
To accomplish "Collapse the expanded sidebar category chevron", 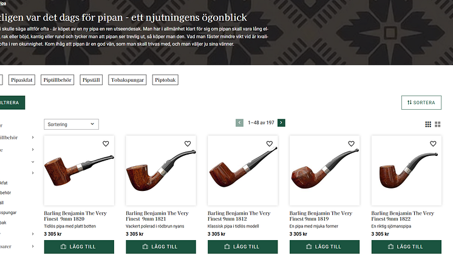I will coord(33,162).
